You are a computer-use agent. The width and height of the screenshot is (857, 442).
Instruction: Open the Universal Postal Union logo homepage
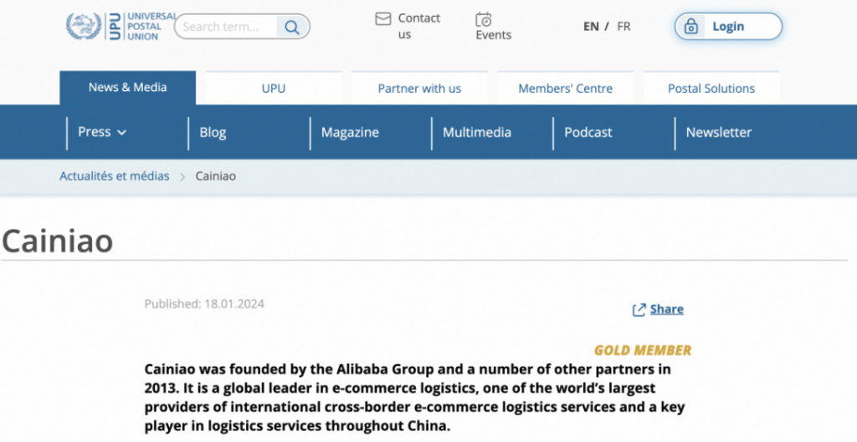pyautogui.click(x=121, y=26)
